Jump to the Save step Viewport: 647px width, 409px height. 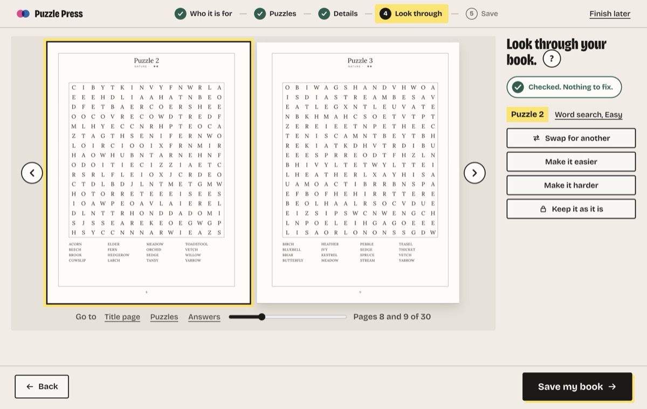tap(482, 13)
